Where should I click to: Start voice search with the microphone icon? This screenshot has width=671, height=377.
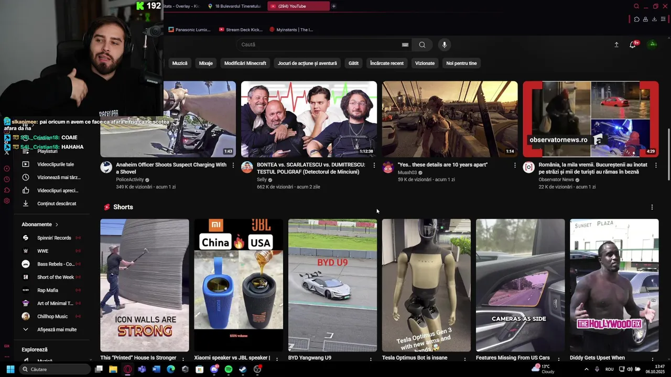[445, 45]
